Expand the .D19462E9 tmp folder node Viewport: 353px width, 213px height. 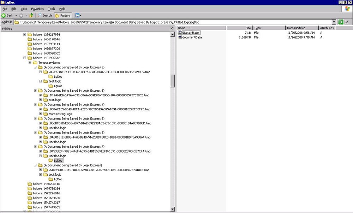click(x=40, y=95)
